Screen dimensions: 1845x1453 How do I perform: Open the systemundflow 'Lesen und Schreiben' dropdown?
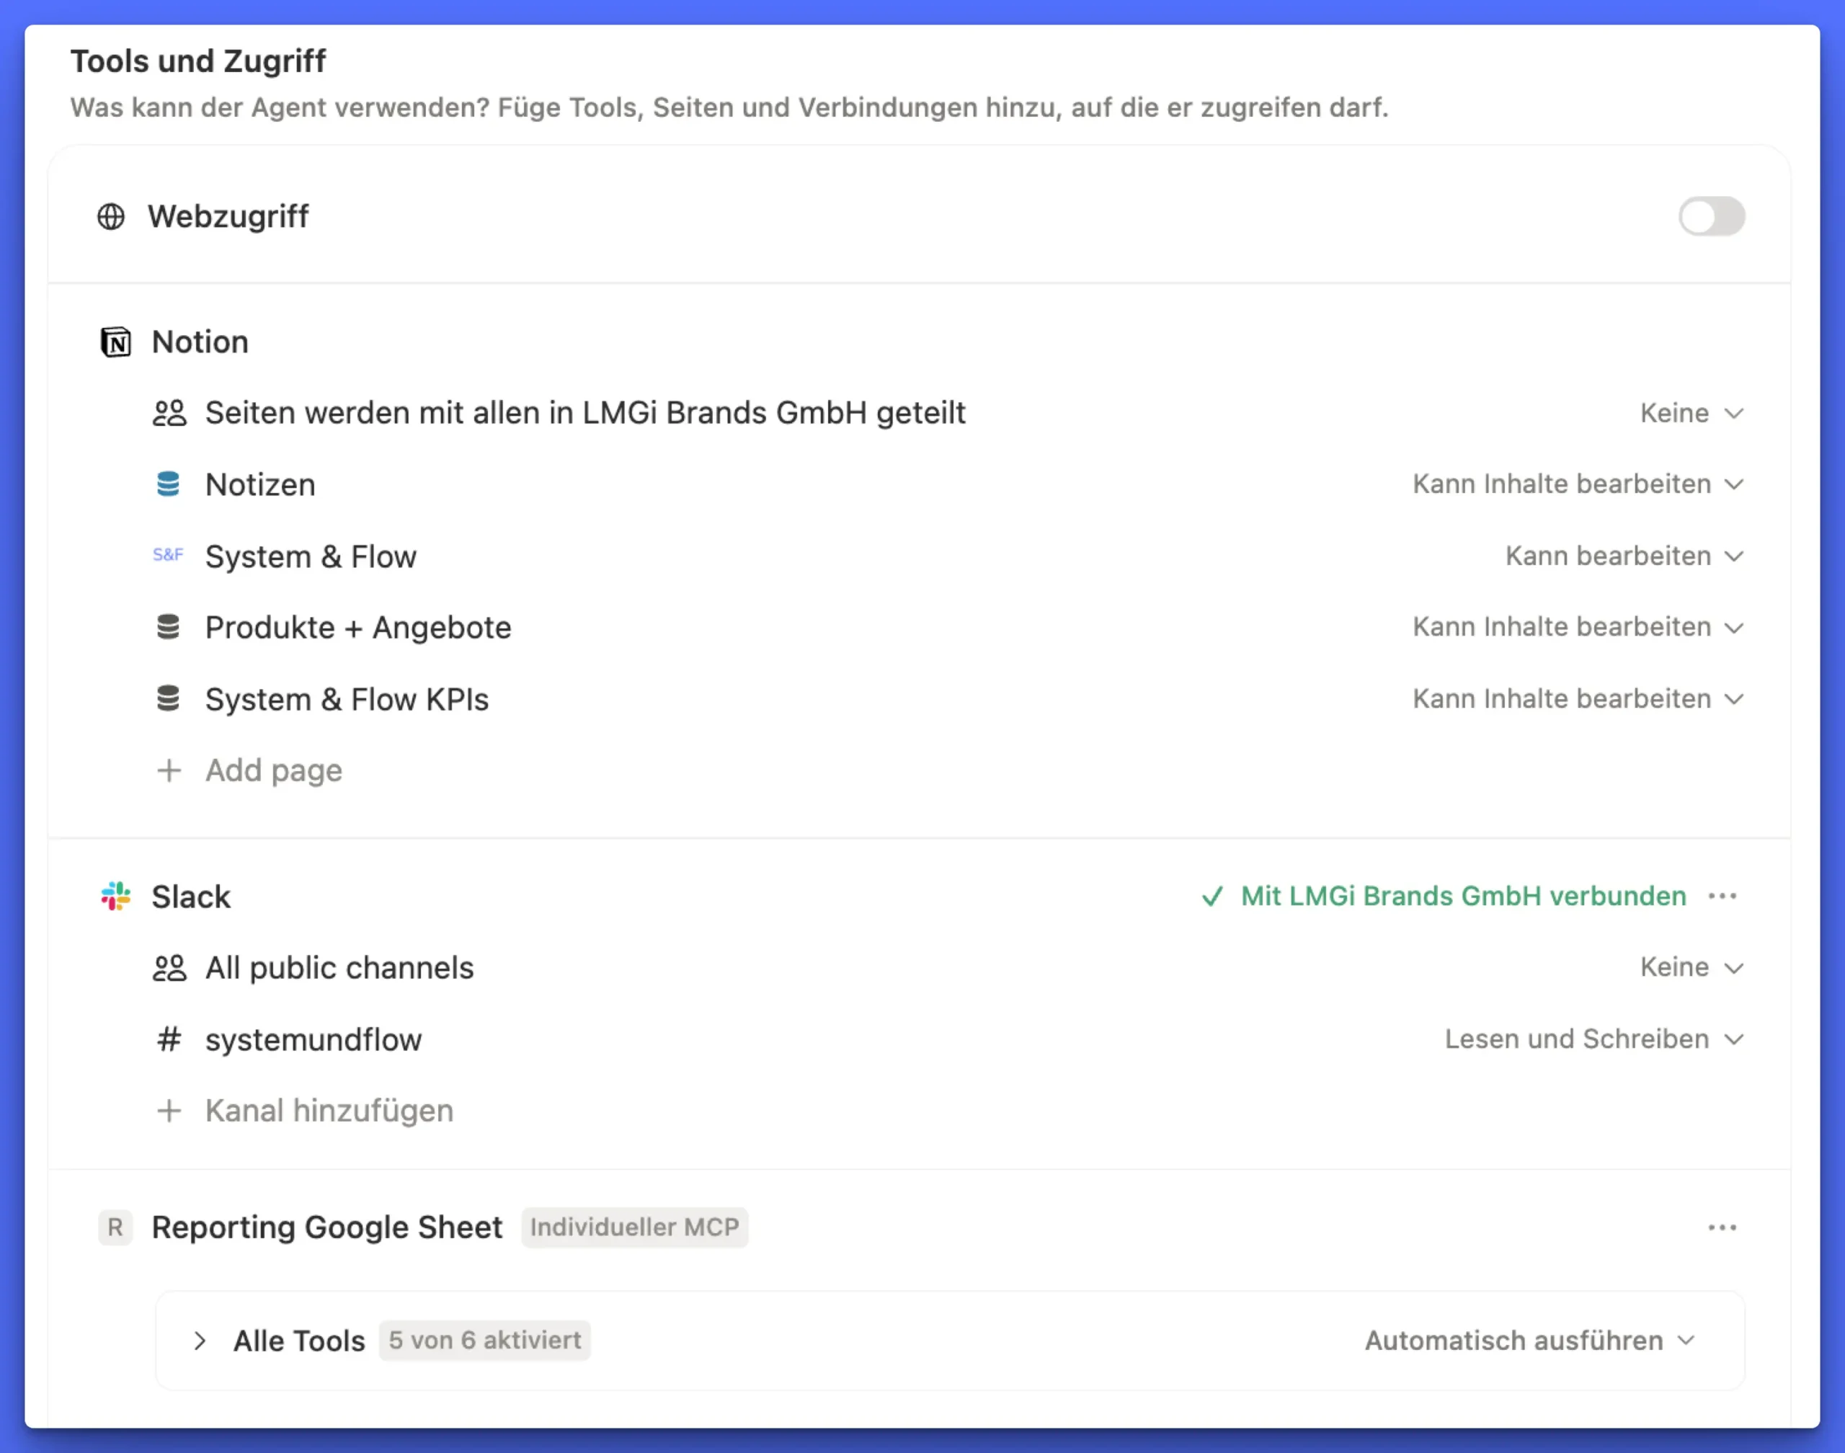coord(1593,1039)
